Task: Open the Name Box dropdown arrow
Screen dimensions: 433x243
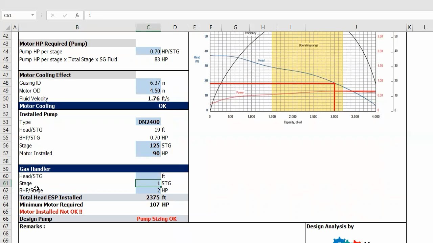Action: [32, 15]
